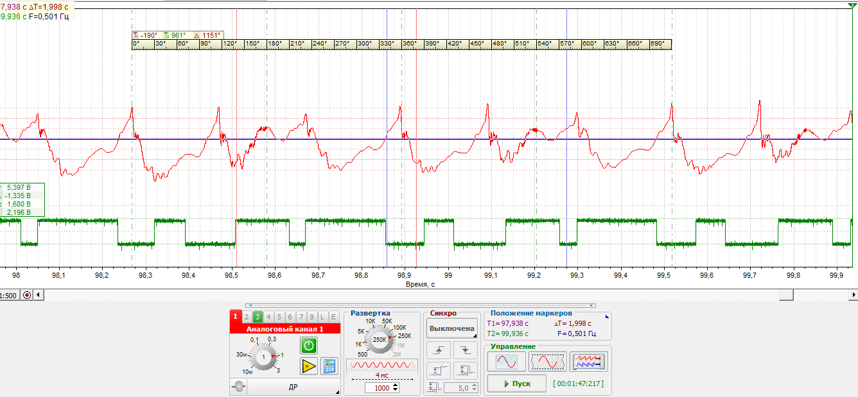Choose the falling pulse level trigger icon

click(466, 370)
